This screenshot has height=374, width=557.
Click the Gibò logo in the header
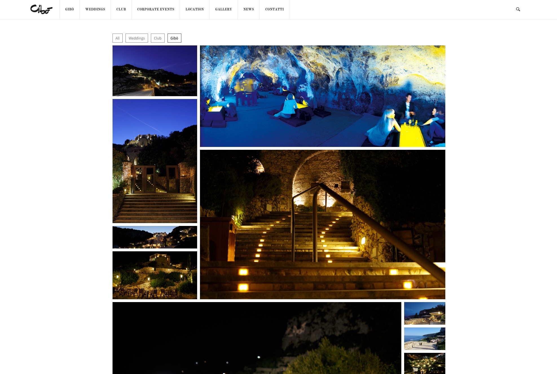(x=41, y=9)
